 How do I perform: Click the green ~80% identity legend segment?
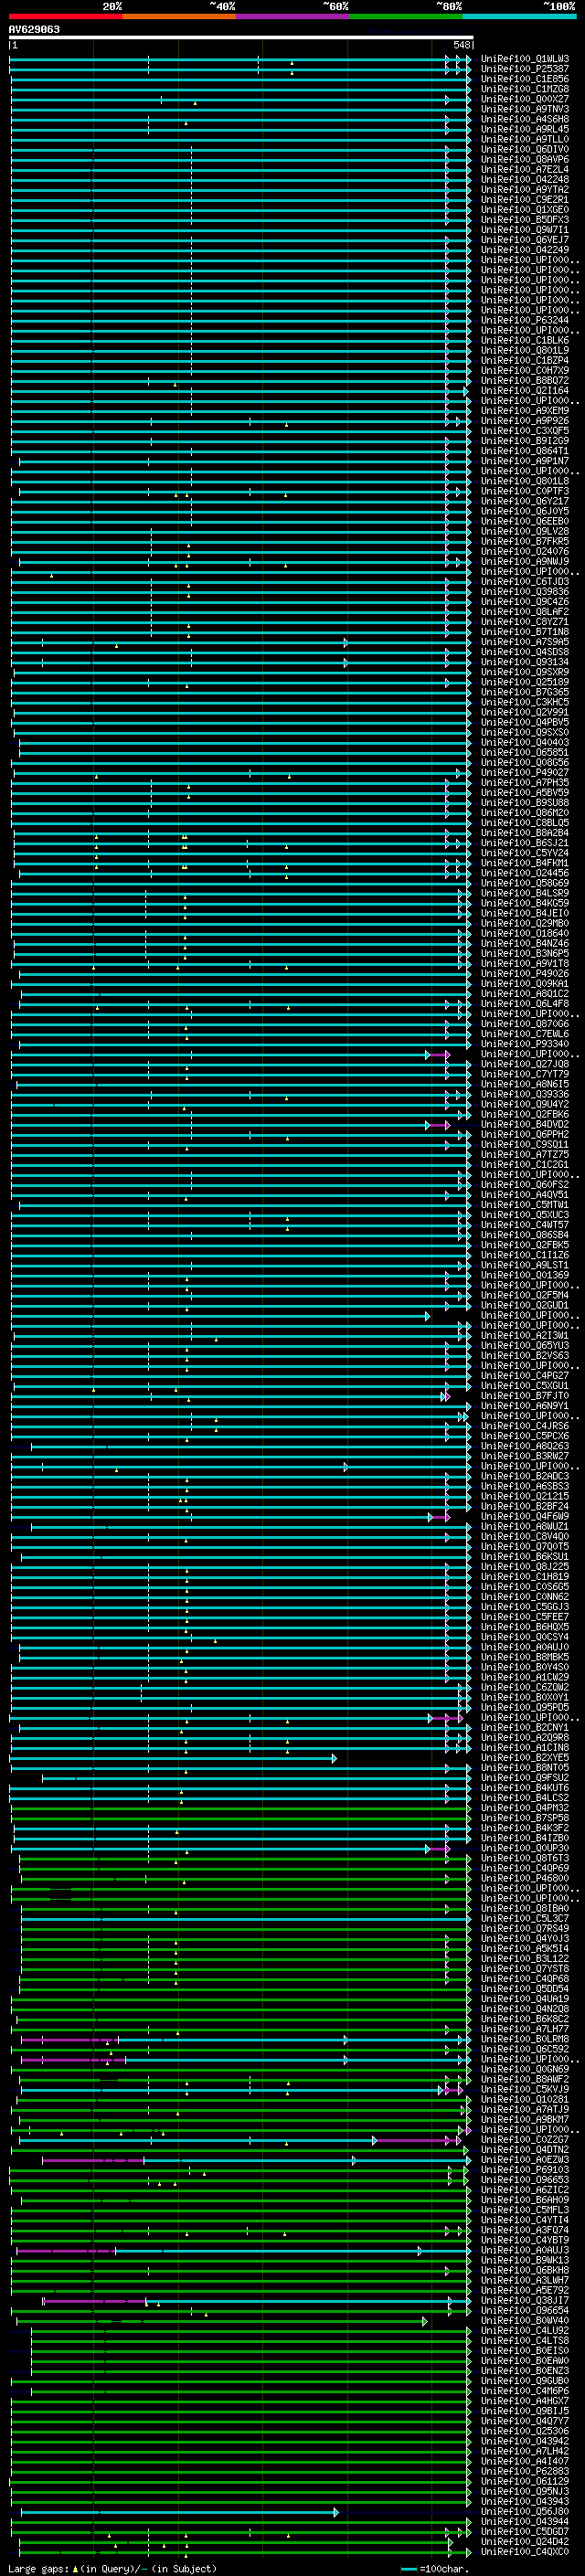[x=406, y=16]
